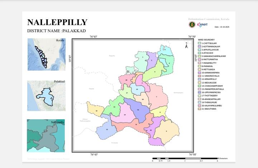Click the NALLEPPILLY map title

57,22
